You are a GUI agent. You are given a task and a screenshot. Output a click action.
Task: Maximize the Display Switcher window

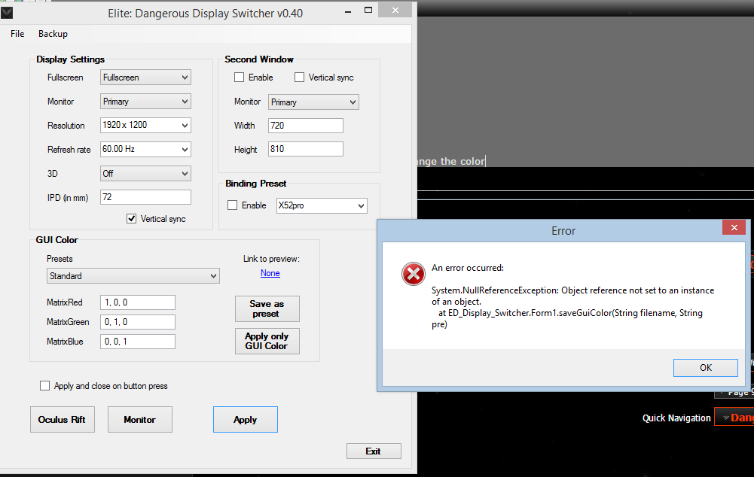pyautogui.click(x=368, y=10)
